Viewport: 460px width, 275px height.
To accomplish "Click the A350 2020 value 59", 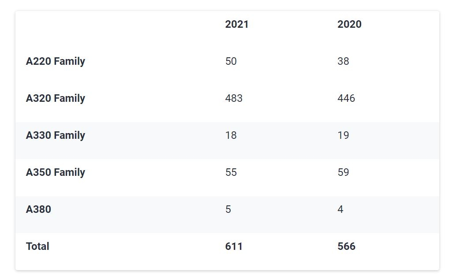I will pyautogui.click(x=343, y=172).
